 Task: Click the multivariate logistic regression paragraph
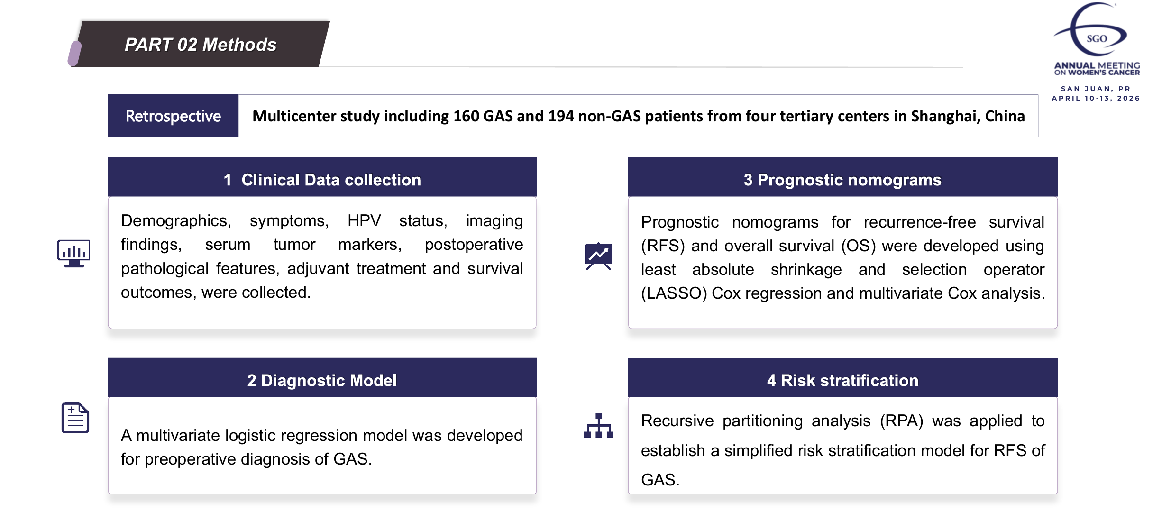tap(322, 447)
